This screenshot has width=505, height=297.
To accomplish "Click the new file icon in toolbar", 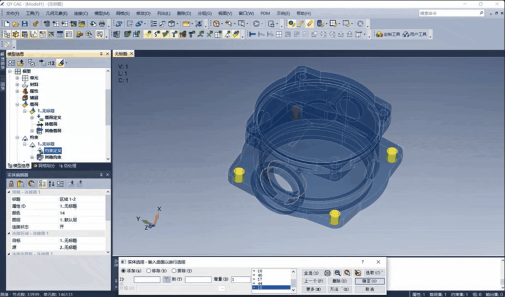I will pos(6,23).
